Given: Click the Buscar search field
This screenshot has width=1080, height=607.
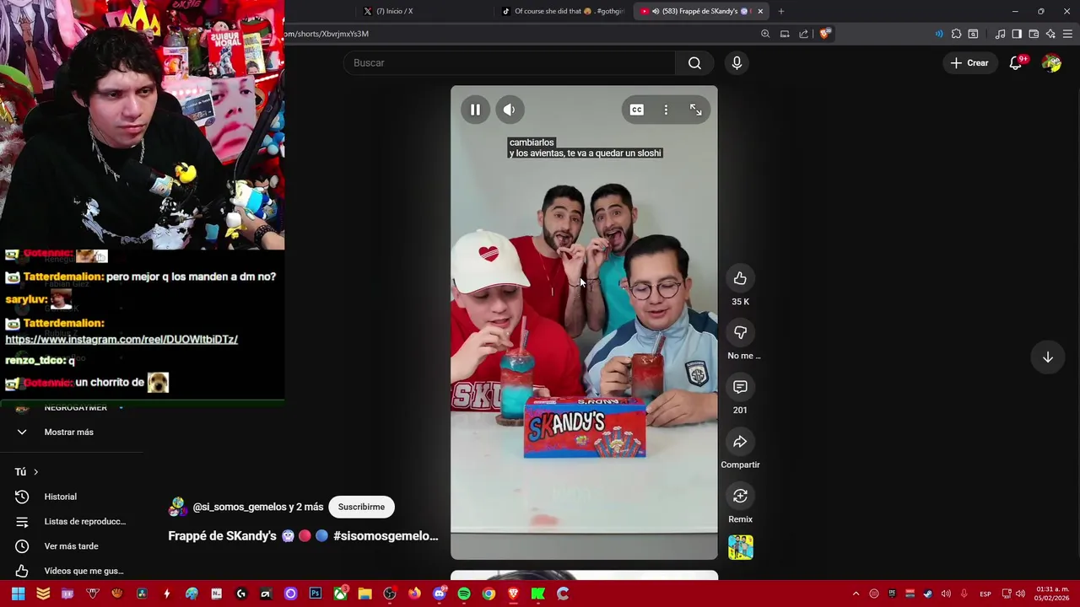Looking at the screenshot, I should pos(510,63).
